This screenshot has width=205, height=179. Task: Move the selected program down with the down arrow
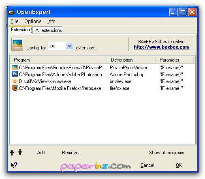[20, 152]
